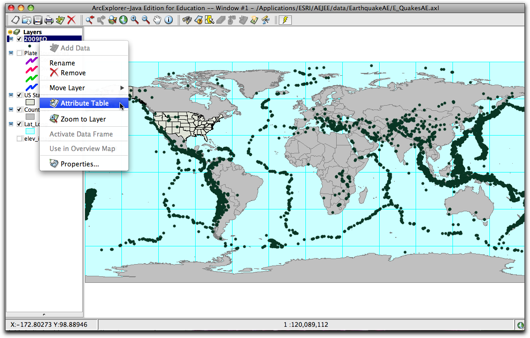Print the map using the printer icon
This screenshot has width=530, height=338.
click(49, 20)
